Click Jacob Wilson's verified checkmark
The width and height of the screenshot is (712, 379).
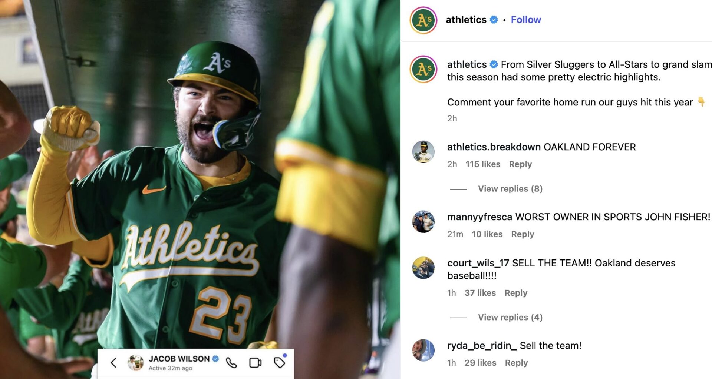coord(215,358)
